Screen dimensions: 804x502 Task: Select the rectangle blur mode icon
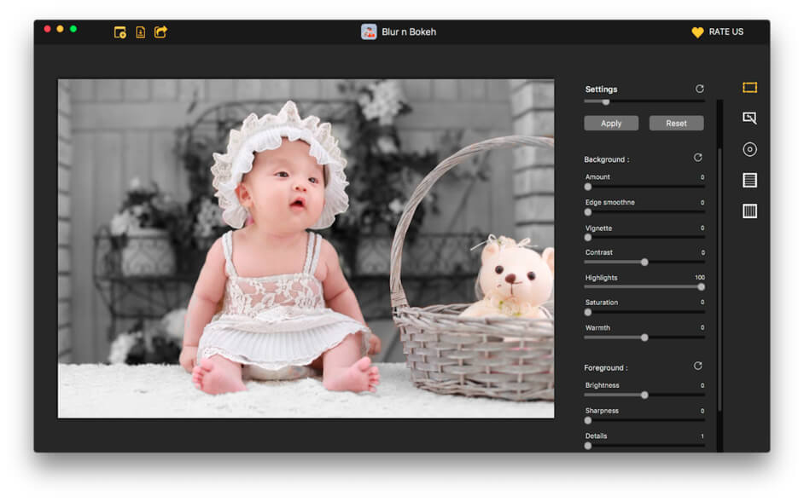[749, 88]
